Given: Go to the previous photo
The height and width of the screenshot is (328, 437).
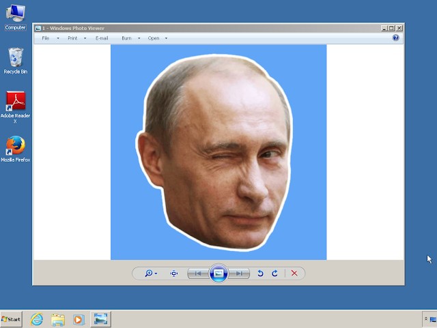Looking at the screenshot, I should tap(198, 273).
